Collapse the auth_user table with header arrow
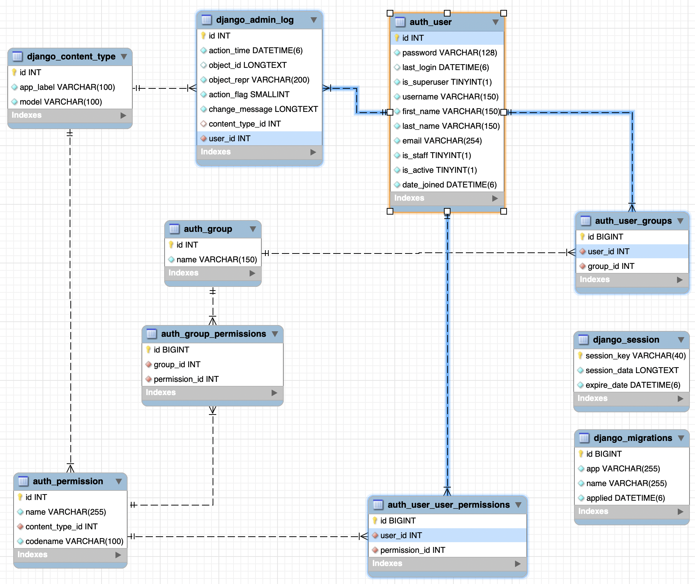 click(496, 22)
